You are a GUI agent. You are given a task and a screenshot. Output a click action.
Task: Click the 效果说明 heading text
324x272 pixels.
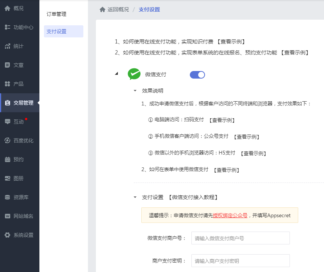click(152, 91)
